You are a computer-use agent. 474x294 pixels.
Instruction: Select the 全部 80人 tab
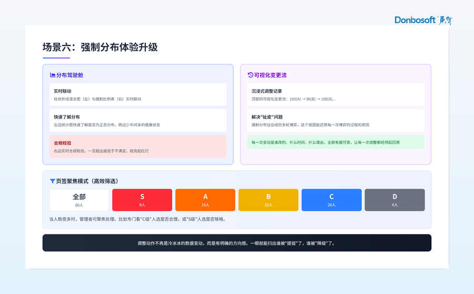tap(79, 200)
